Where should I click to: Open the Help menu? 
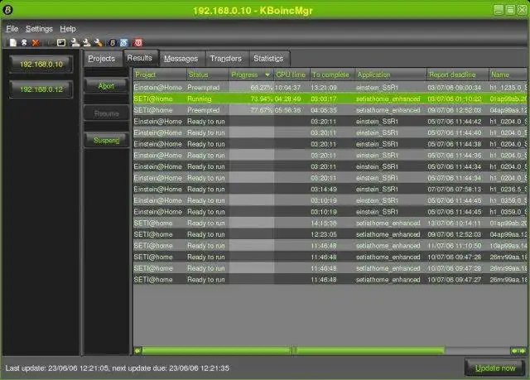pyautogui.click(x=68, y=29)
